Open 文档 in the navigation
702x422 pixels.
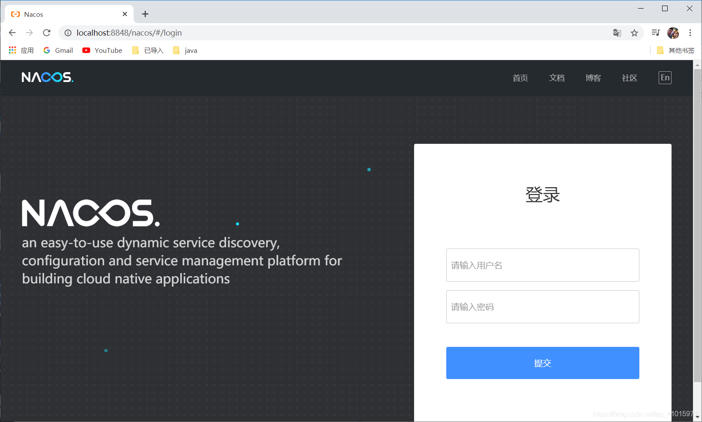tap(557, 78)
